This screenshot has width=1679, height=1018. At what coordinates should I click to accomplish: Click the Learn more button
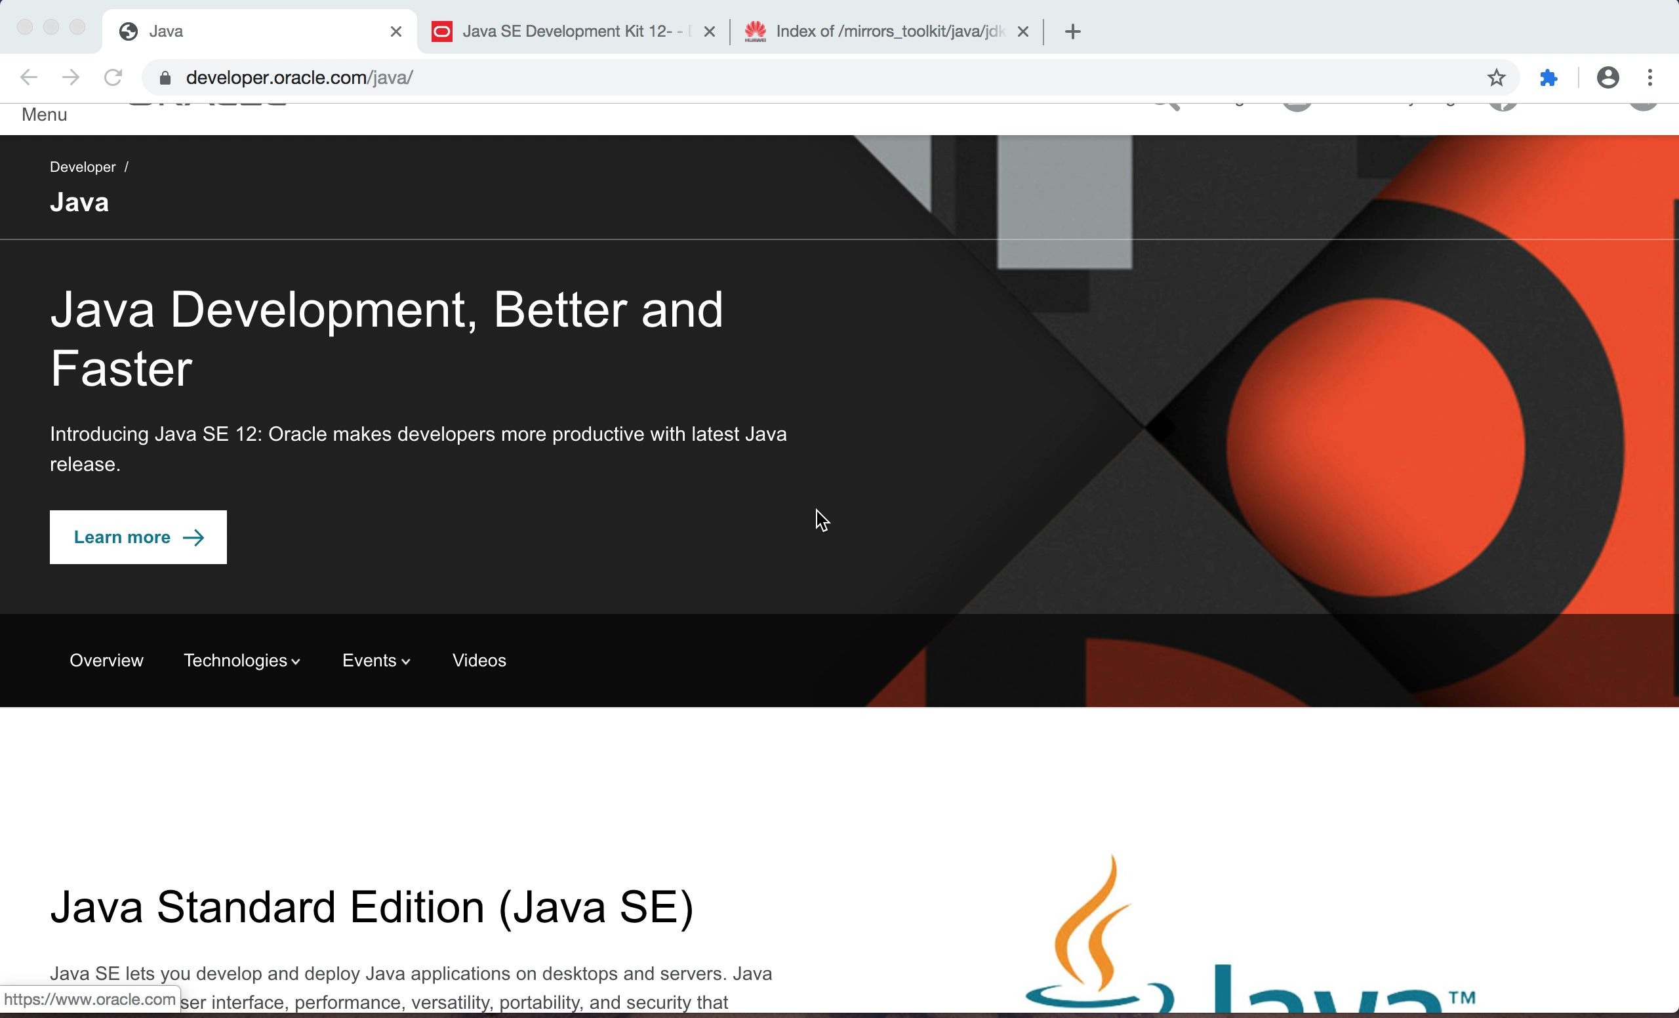(x=138, y=537)
